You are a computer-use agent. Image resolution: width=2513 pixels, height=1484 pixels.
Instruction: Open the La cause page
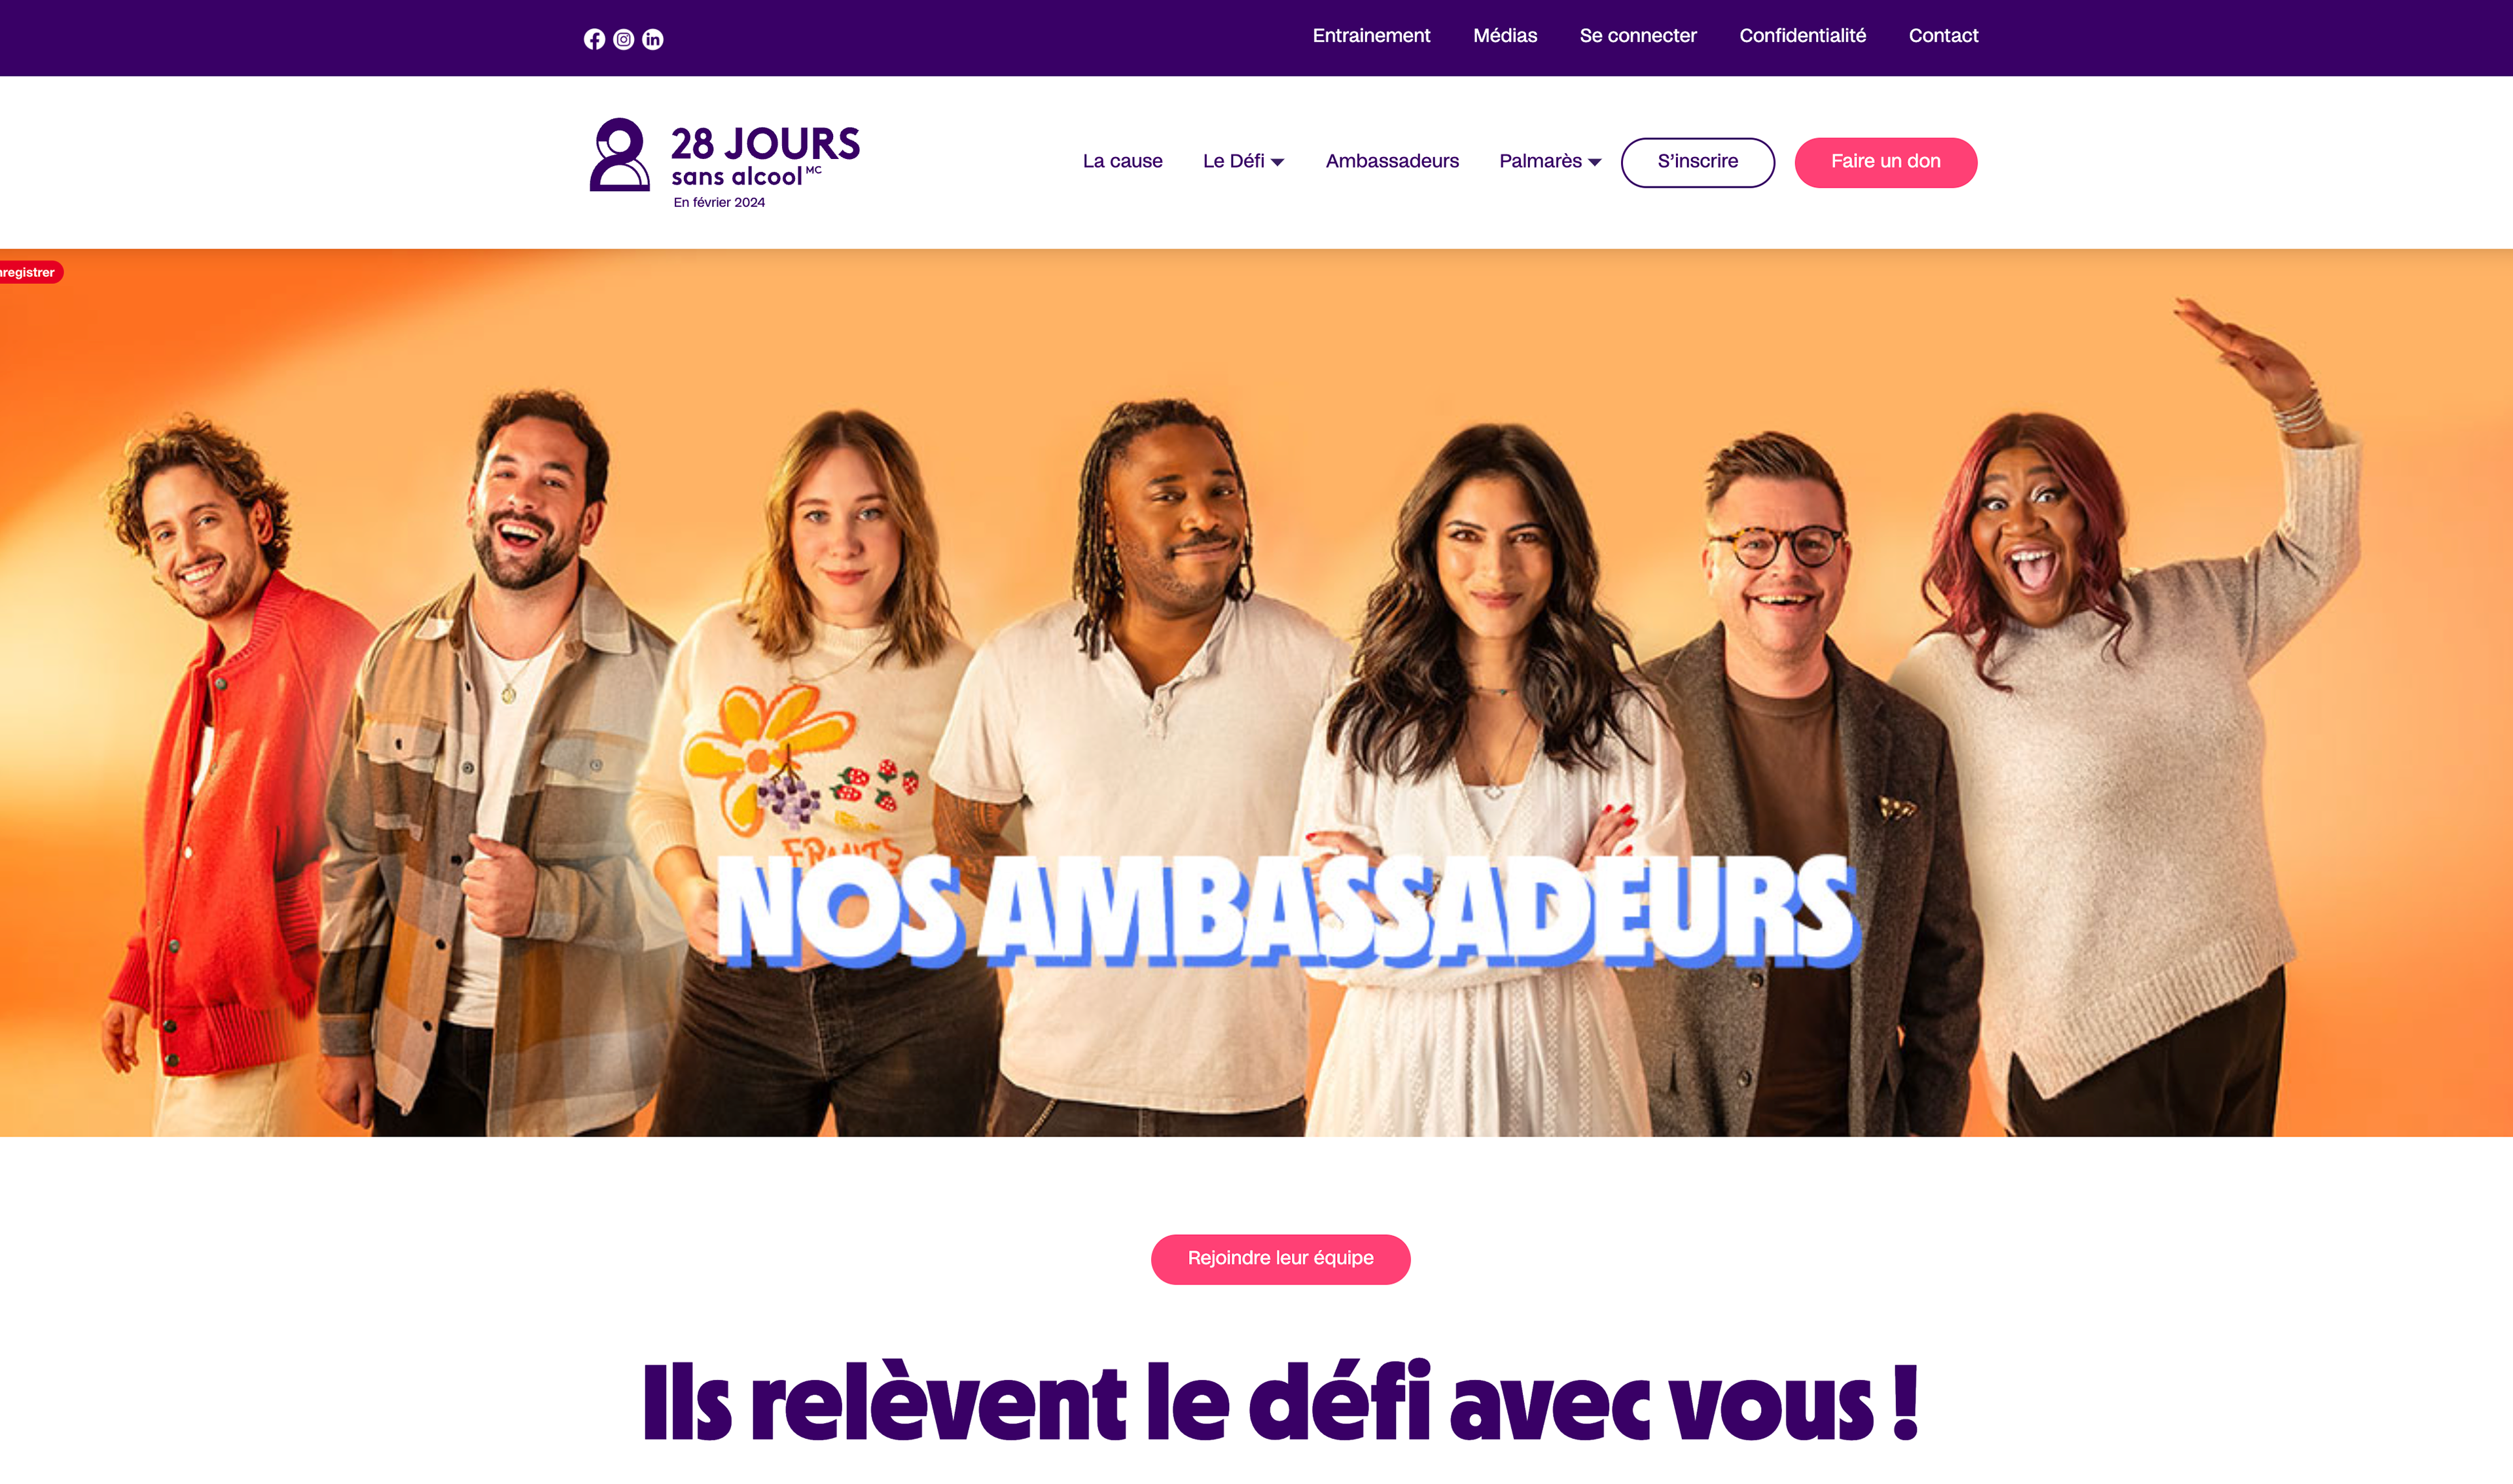click(x=1122, y=161)
